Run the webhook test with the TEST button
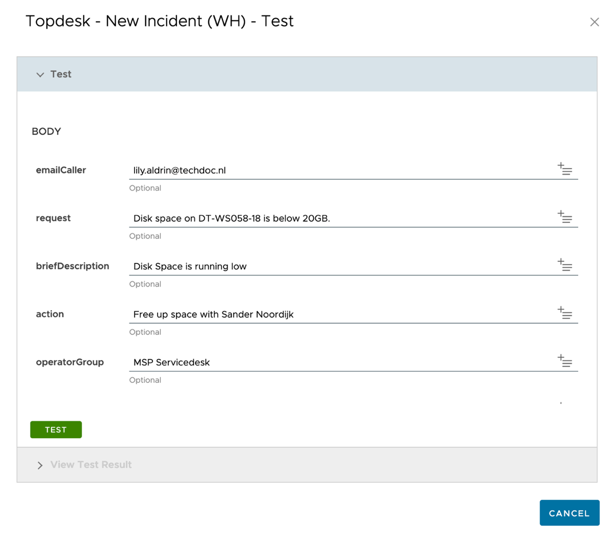Screen dimensions: 612x534 (x=56, y=429)
